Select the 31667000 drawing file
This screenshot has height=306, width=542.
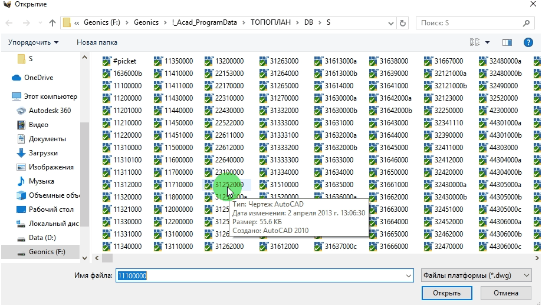pyautogui.click(x=448, y=61)
